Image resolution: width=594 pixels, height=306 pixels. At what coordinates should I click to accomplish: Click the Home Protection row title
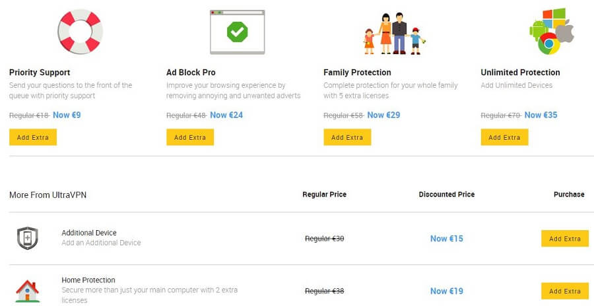tap(88, 280)
